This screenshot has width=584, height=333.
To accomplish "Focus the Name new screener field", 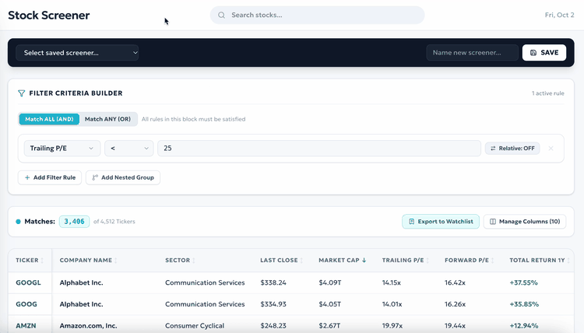I will (473, 53).
